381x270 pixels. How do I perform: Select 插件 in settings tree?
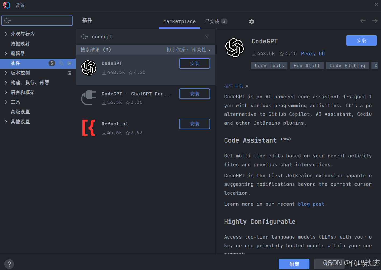coord(38,63)
